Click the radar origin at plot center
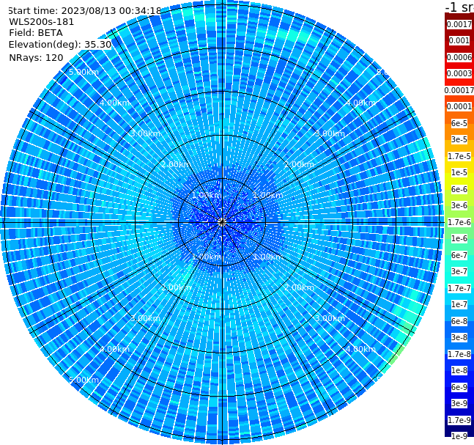Screen dimensions: 474x445 click(x=222, y=223)
